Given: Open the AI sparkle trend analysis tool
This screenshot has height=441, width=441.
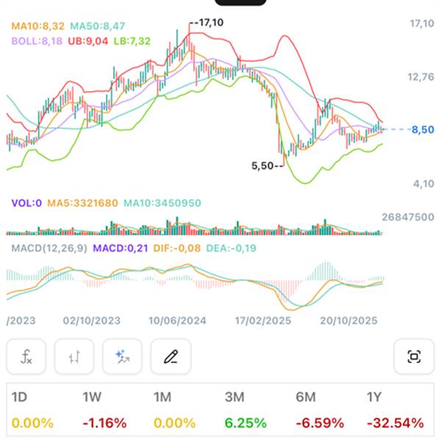Looking at the screenshot, I should pyautogui.click(x=122, y=357).
